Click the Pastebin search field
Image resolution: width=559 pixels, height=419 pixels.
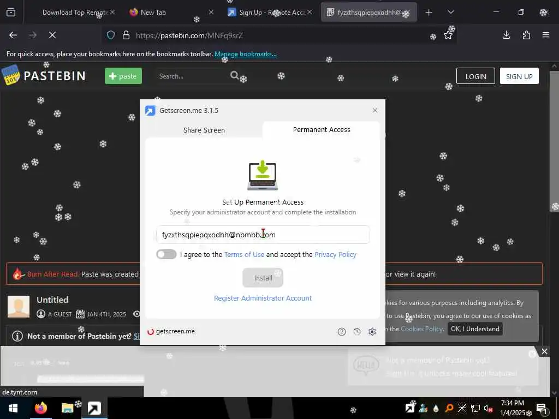(x=193, y=76)
